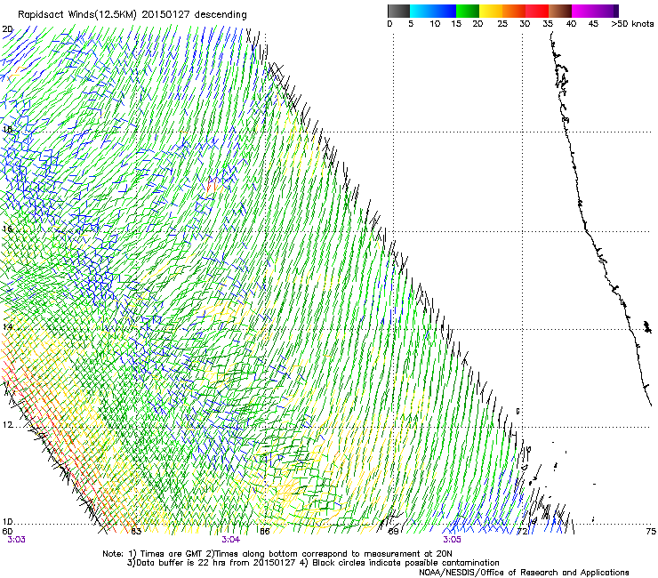Click the legend tick label '45'
This screenshot has height=578, width=658.
click(x=593, y=24)
